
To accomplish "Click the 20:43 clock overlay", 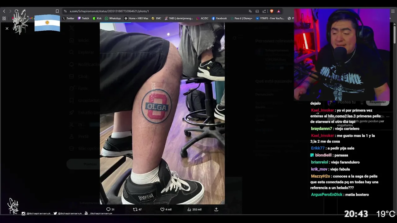I will pyautogui.click(x=356, y=214).
